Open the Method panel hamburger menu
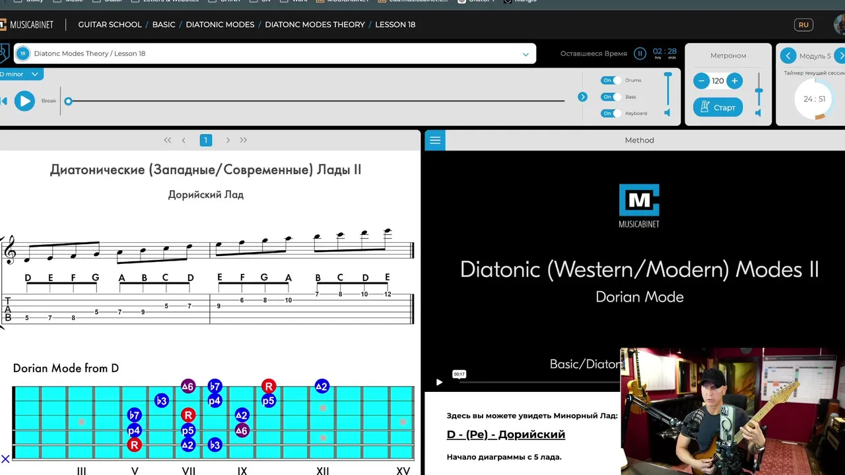Screen dimensions: 845x475 [x=434, y=140]
